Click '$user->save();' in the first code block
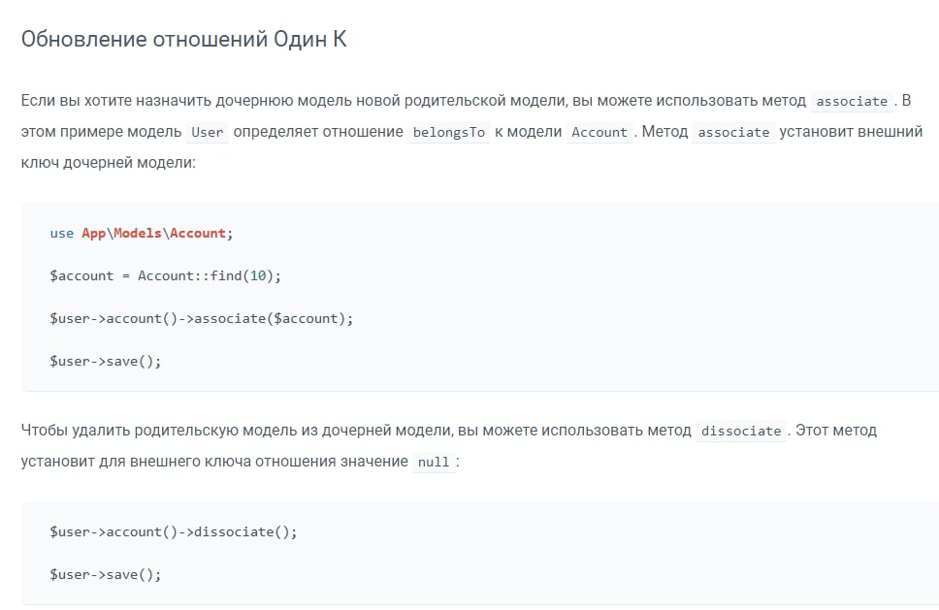 106,362
